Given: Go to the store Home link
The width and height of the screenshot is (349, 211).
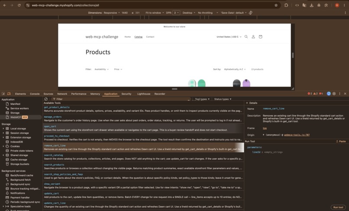Looking at the screenshot, I should (128, 37).
